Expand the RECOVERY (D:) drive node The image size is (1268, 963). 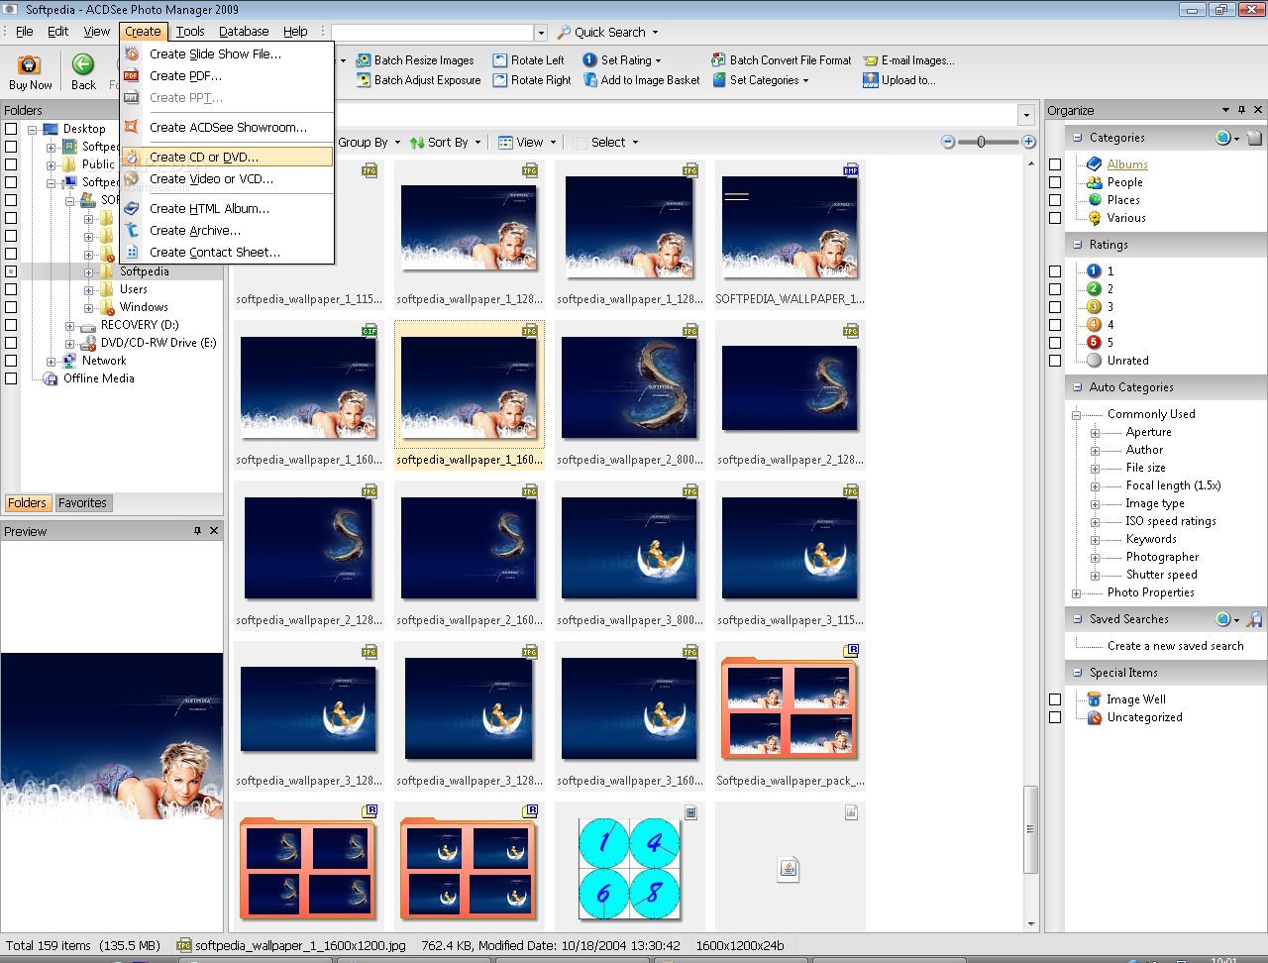(69, 326)
